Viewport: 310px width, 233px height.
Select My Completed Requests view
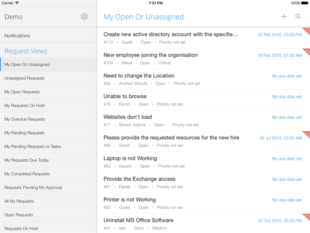(27, 174)
